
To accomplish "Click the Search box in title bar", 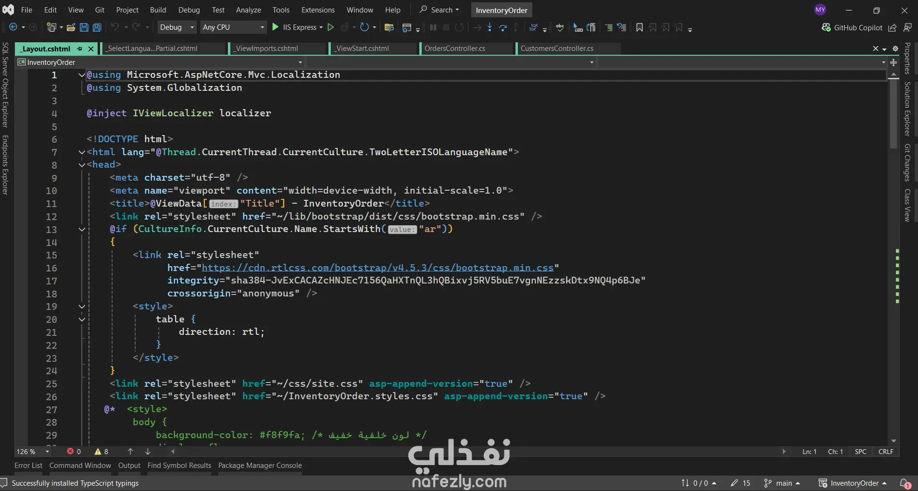I will coord(440,10).
